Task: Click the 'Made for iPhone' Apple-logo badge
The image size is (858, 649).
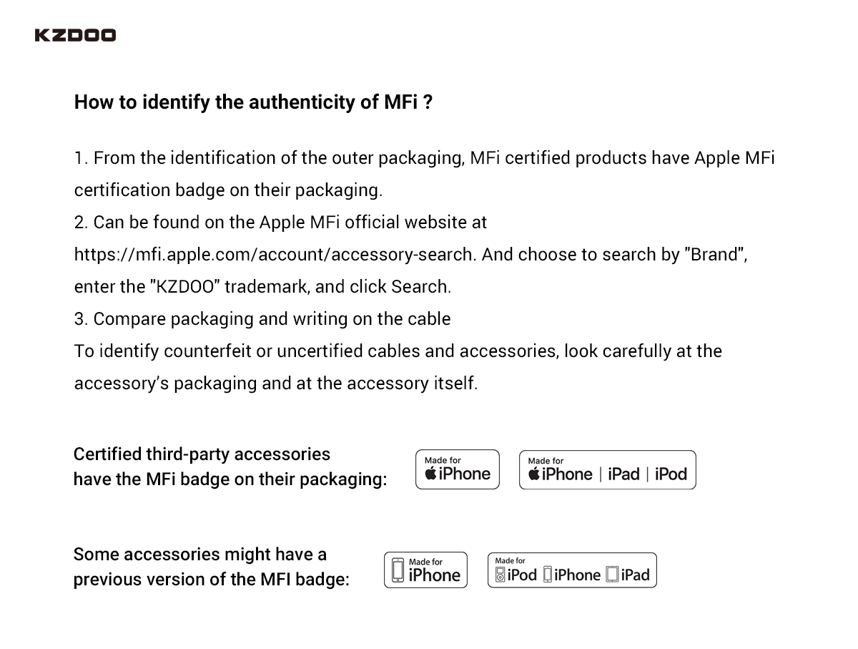Action: coord(458,469)
